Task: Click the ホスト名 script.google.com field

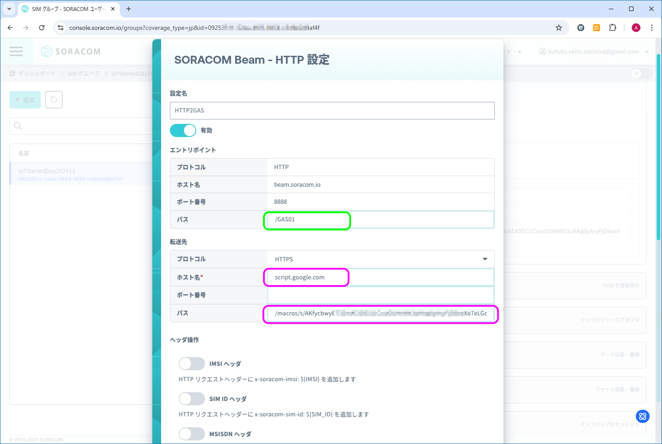Action: click(381, 277)
